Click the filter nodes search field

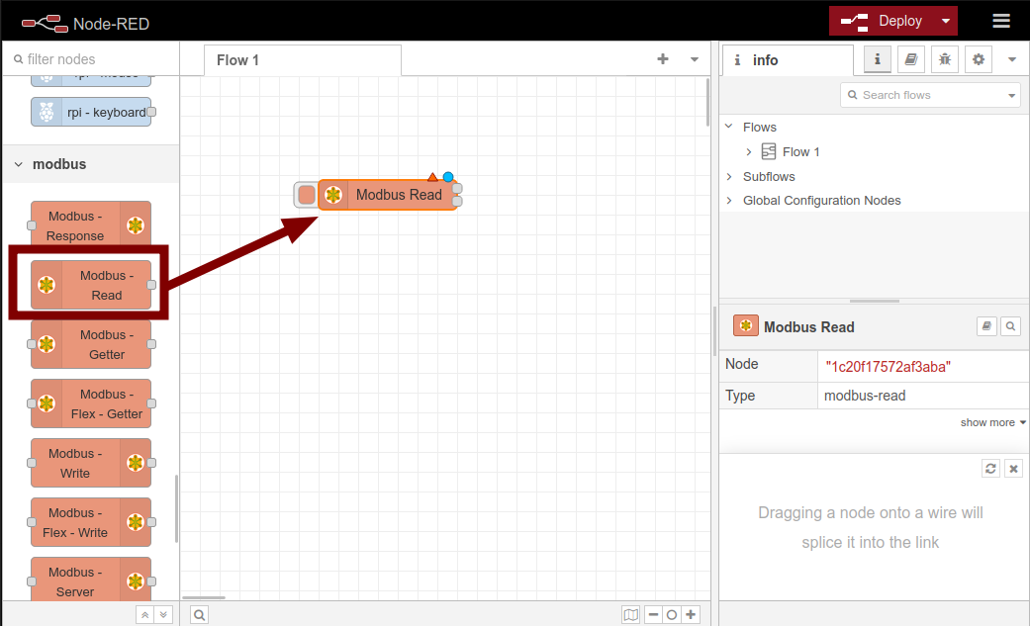pyautogui.click(x=94, y=59)
